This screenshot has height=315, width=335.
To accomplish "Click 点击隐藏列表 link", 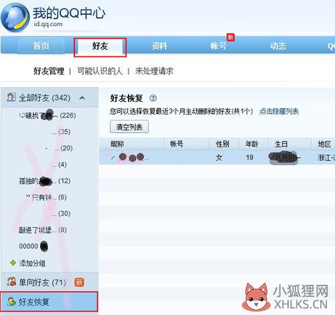I will [279, 111].
